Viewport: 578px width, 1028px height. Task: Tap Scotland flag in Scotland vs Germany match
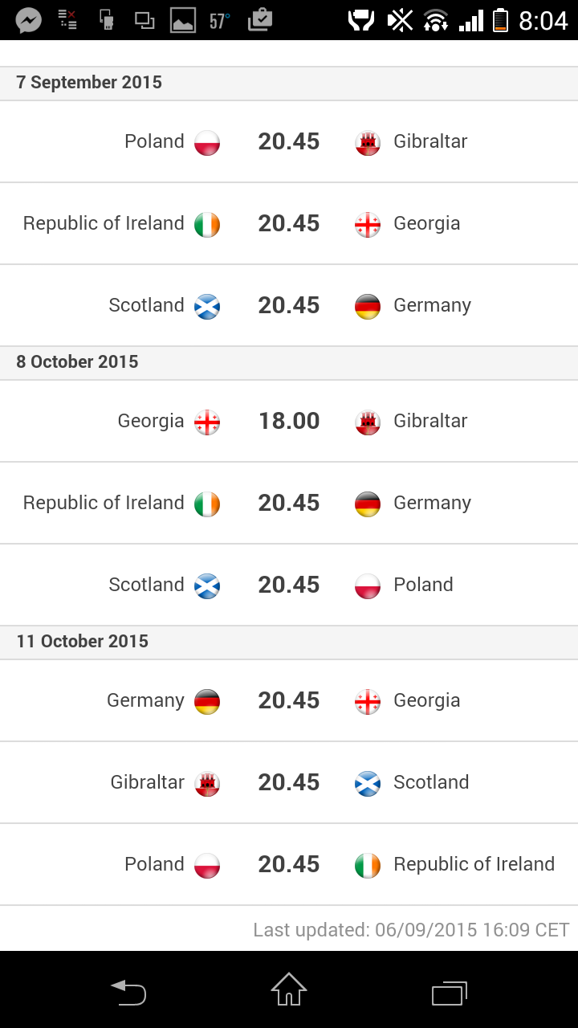[x=207, y=306]
